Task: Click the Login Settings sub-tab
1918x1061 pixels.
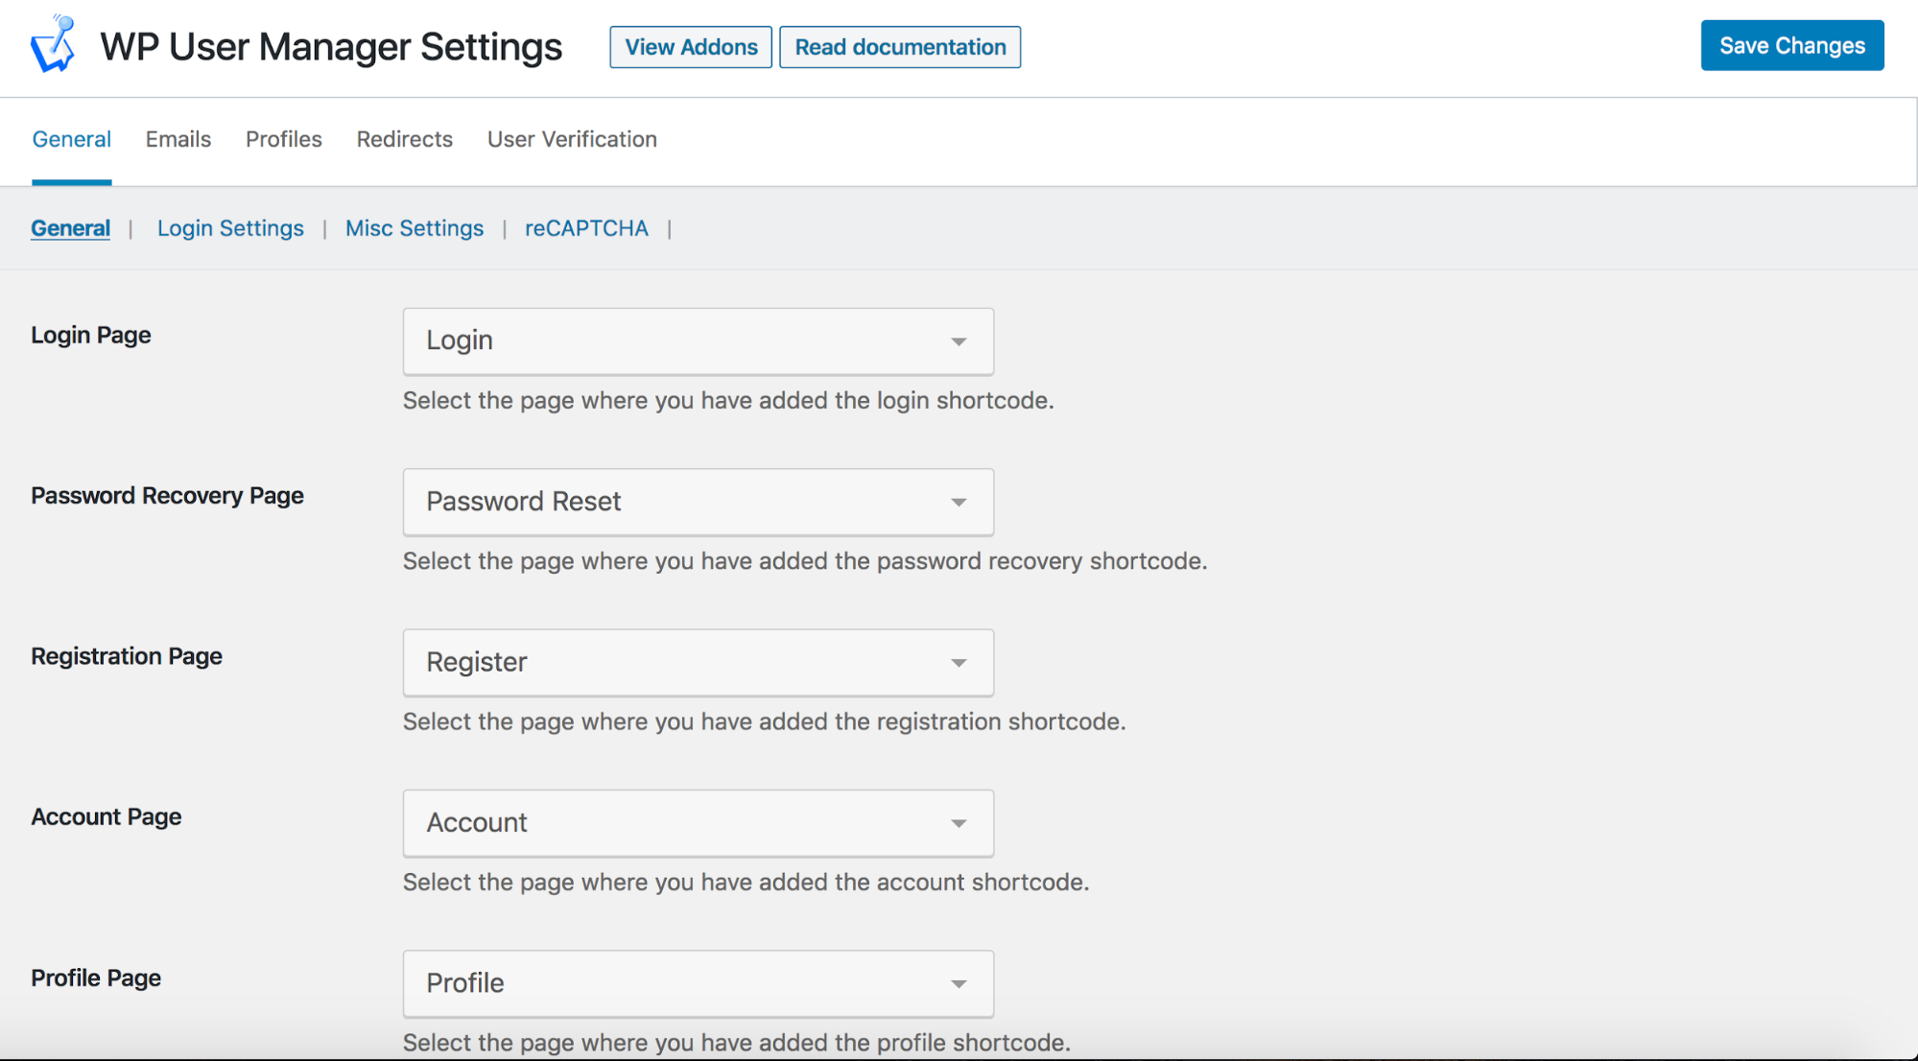Action: [x=230, y=227]
